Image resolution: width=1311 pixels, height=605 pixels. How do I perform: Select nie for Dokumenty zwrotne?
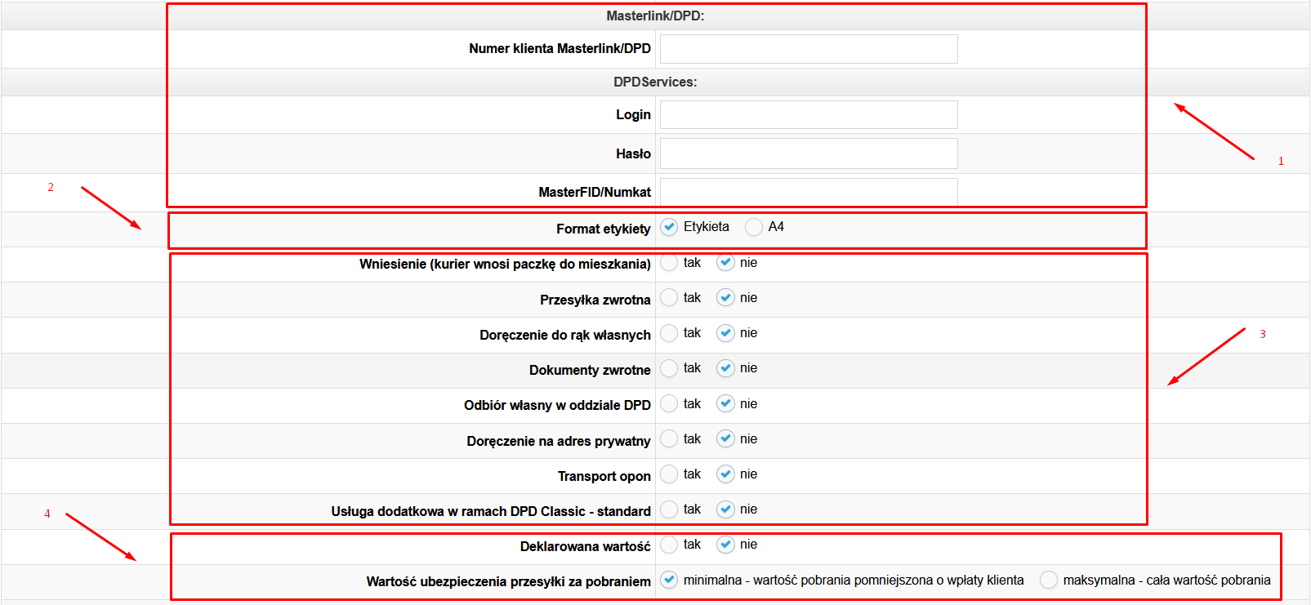(x=725, y=368)
